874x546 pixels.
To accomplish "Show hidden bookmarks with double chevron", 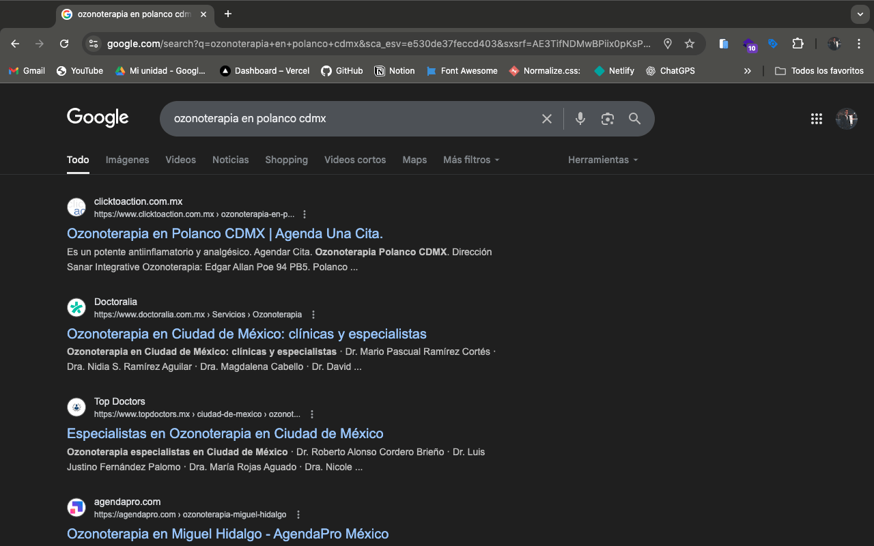I will coord(747,71).
